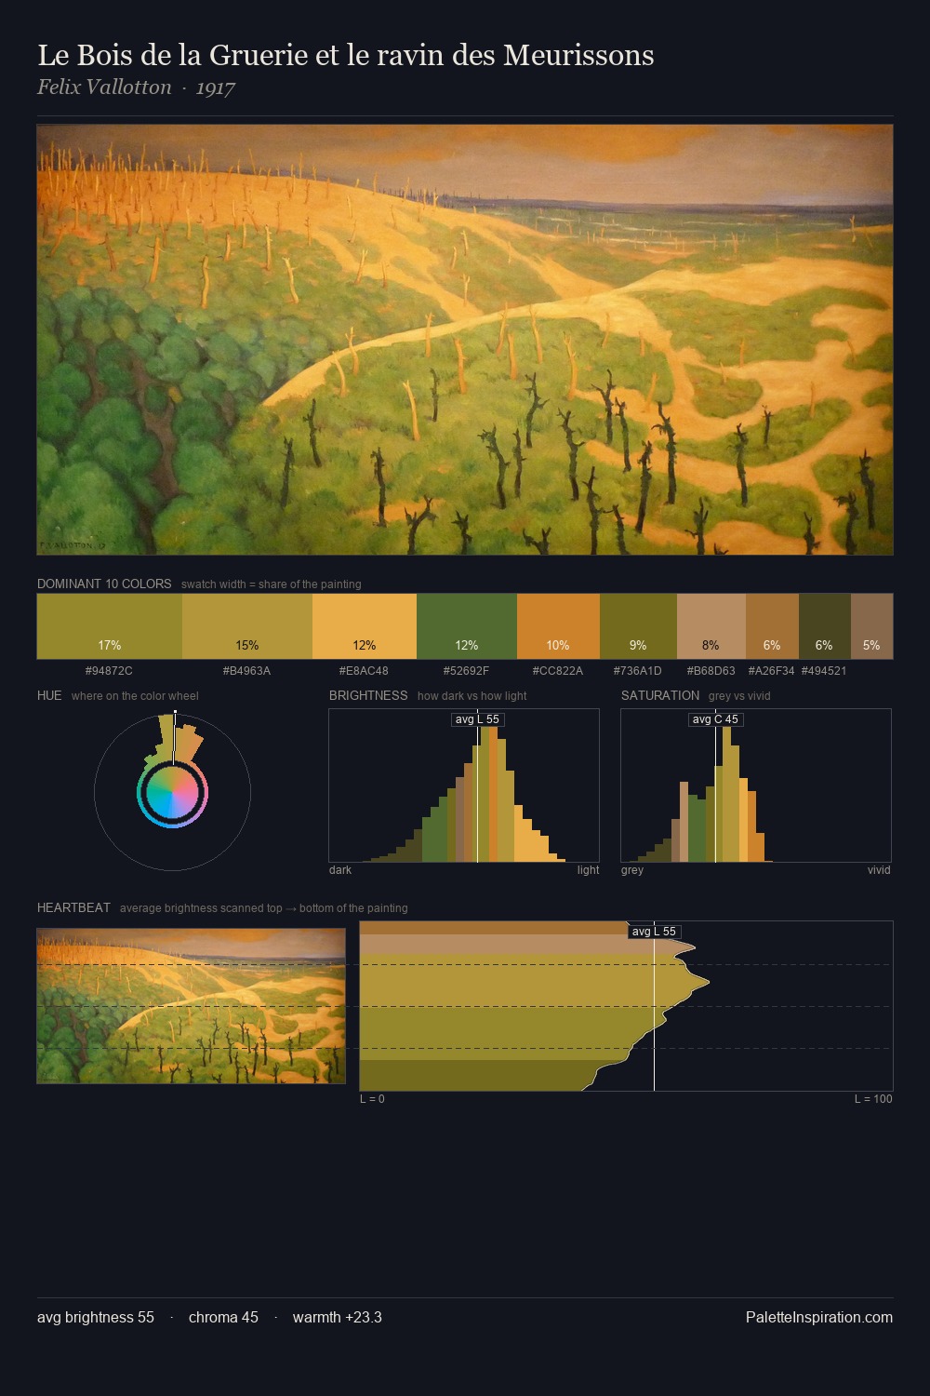Click the DOMINANT 10 COLORS heading
Screen dimensions: 930x1396
point(104,584)
